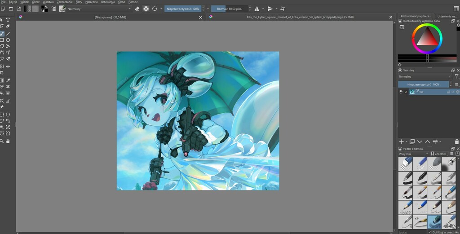Select the Move tool
Screen dimensions: 460x234
pyautogui.click(x=8, y=66)
